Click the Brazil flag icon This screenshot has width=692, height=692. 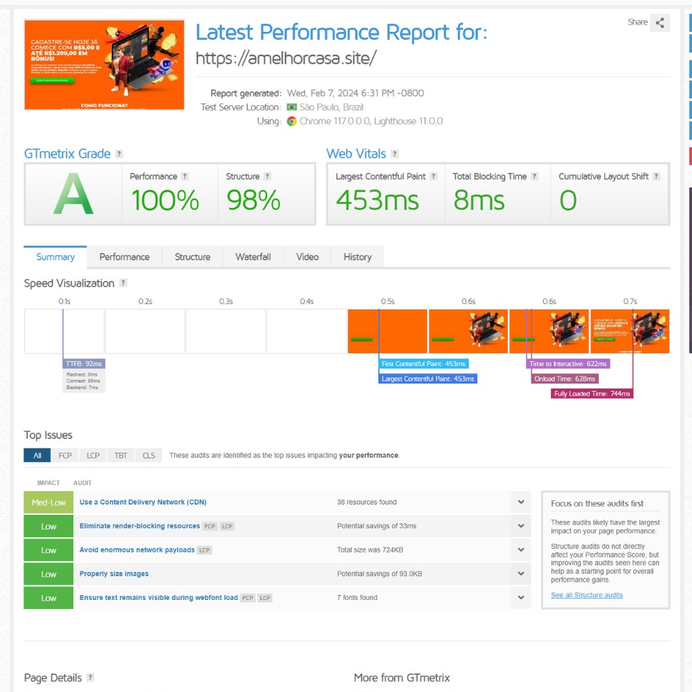tap(292, 107)
